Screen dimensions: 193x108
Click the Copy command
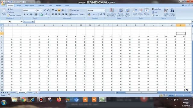tap(11, 12)
